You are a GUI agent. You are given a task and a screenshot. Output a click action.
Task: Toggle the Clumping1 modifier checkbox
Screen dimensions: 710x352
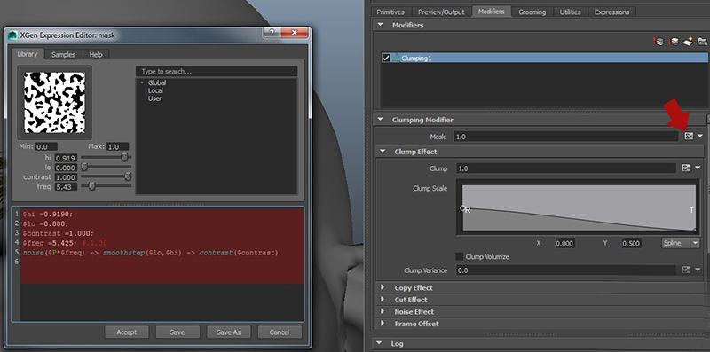point(386,58)
